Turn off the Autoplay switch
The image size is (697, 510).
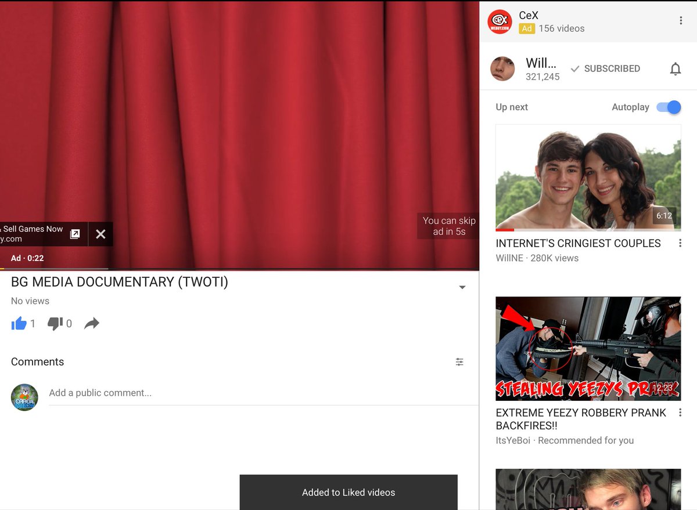tap(669, 107)
